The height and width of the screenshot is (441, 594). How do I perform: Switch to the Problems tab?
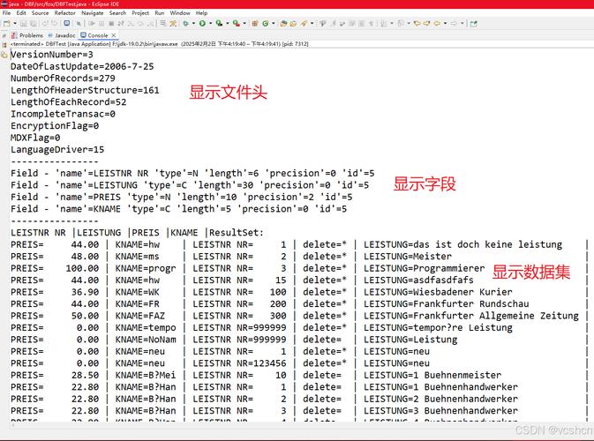pos(31,35)
